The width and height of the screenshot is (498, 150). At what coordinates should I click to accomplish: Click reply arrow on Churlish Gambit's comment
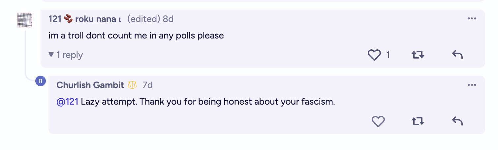(457, 122)
